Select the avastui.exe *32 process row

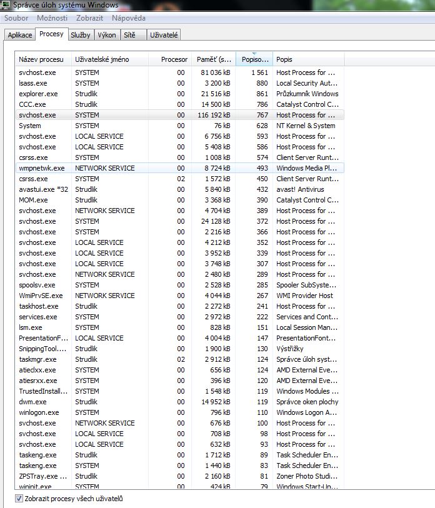(x=179, y=189)
